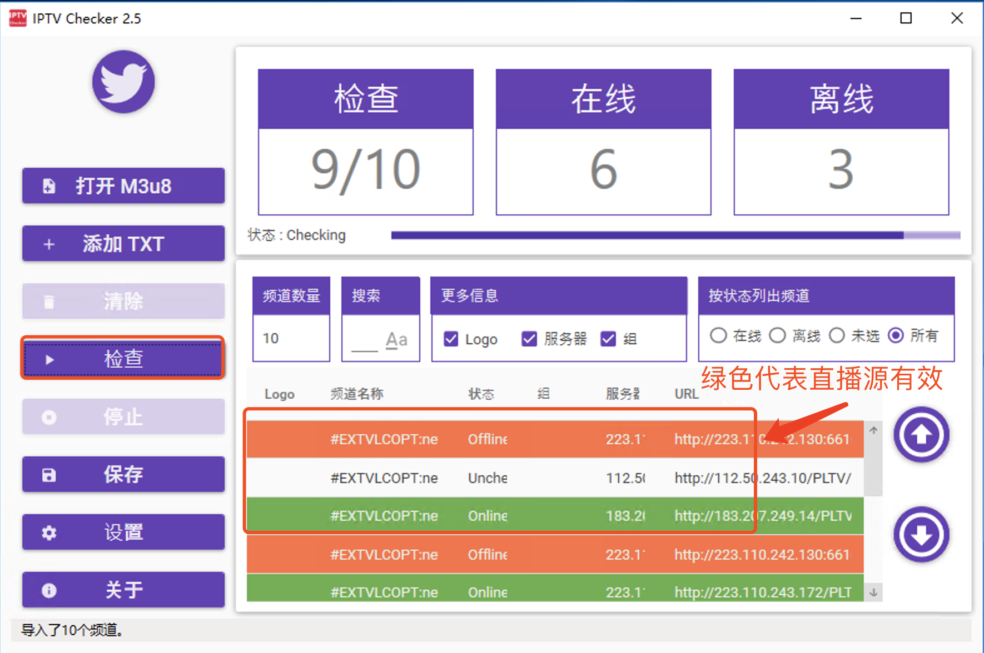Screen dimensions: 984x653
Task: Click the gear icon on 设置 button
Action: point(49,532)
